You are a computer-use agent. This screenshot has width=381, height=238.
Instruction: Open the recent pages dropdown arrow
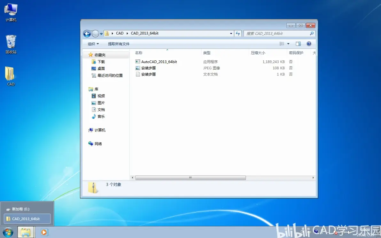click(x=101, y=34)
